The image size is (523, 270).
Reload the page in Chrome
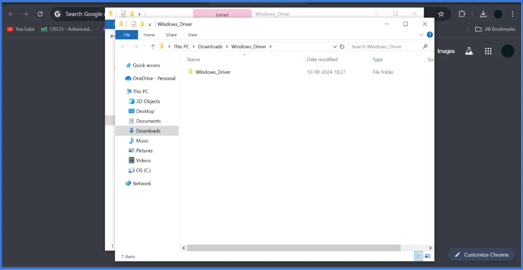point(40,14)
